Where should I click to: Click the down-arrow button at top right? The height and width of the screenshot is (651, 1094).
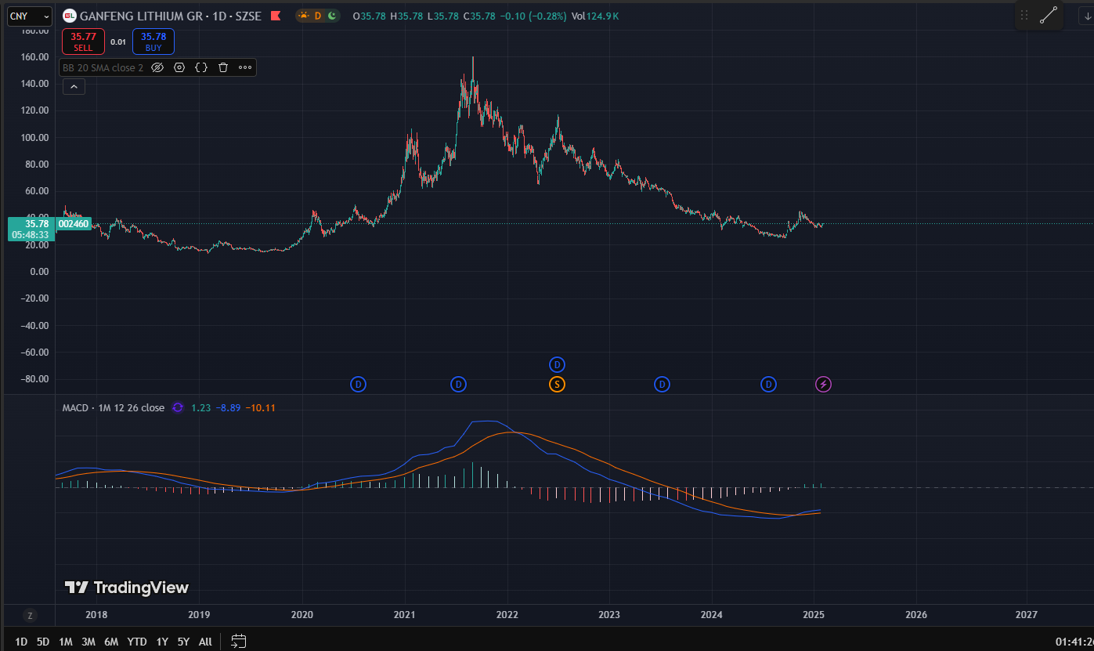tap(1087, 16)
